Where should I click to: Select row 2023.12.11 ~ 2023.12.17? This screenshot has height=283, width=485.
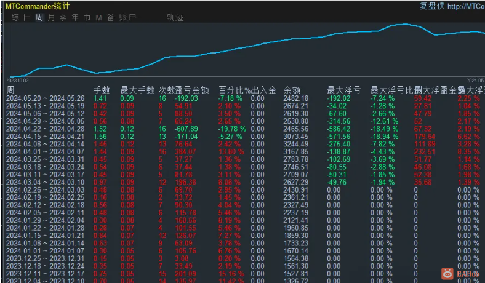(243, 274)
